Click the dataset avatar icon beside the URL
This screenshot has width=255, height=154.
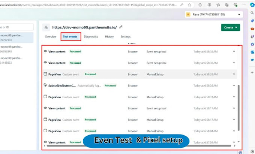coord(46,27)
